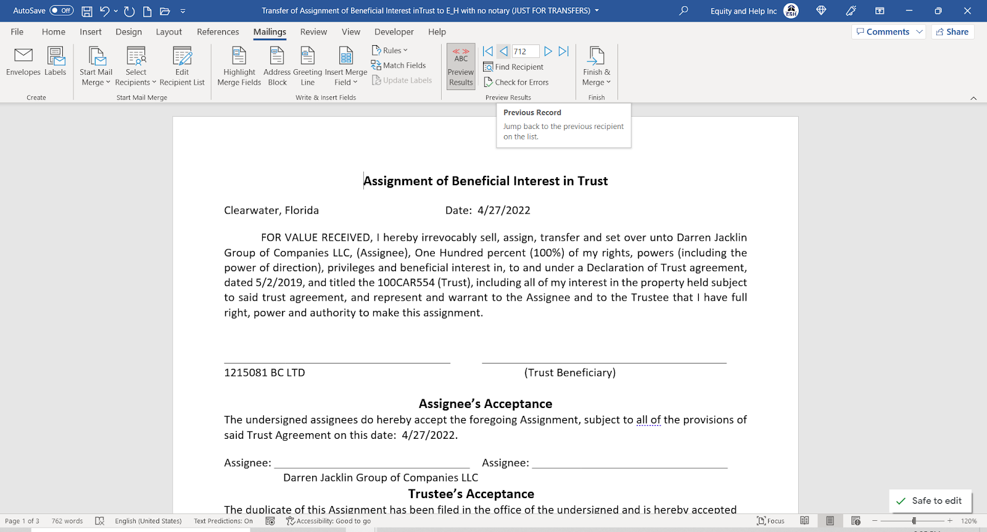Open Match Fields
This screenshot has height=532, width=987.
click(x=399, y=65)
